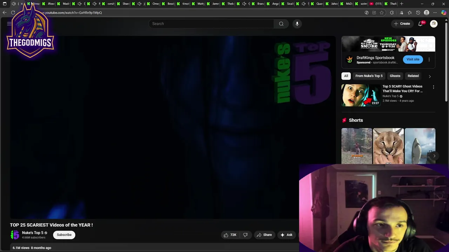Viewport: 449px width, 252px height.
Task: Open browser Settings and more ellipsis
Action: point(435,13)
